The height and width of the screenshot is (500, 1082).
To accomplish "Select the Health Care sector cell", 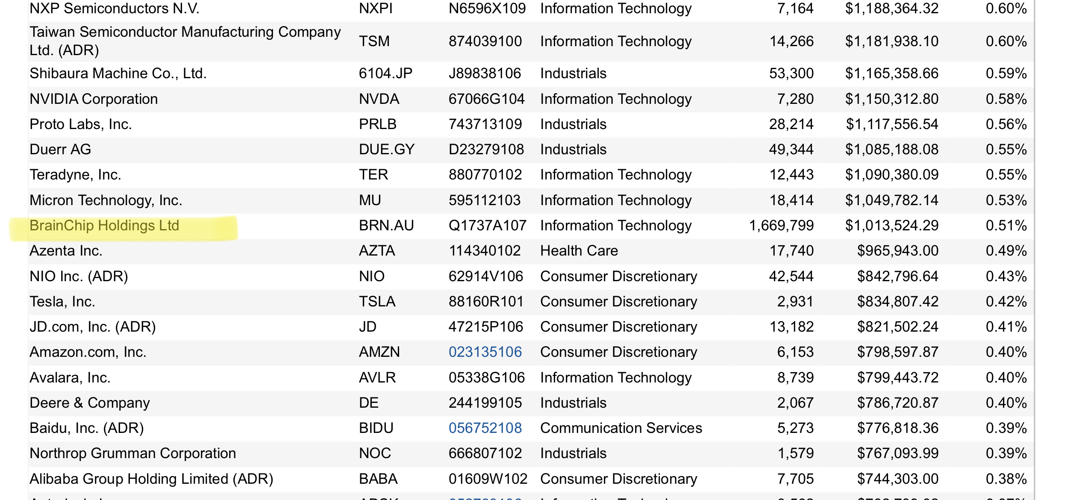I will 579,251.
